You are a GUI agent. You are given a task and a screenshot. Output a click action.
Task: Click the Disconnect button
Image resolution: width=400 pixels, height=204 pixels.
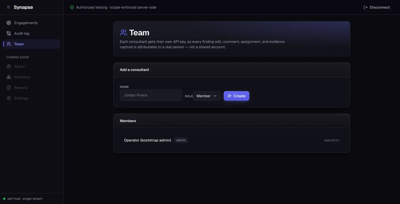coord(376,7)
